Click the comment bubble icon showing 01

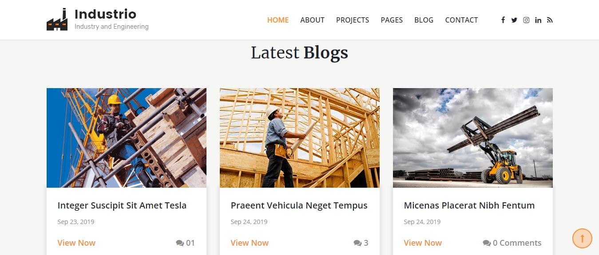(x=180, y=243)
